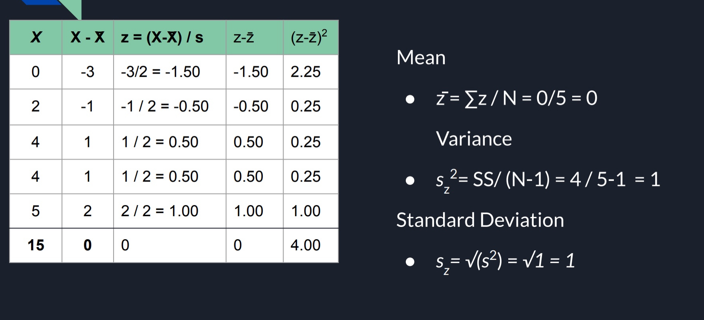Click the "Mean" heading text
Viewport: 704px width, 320px height.
421,57
